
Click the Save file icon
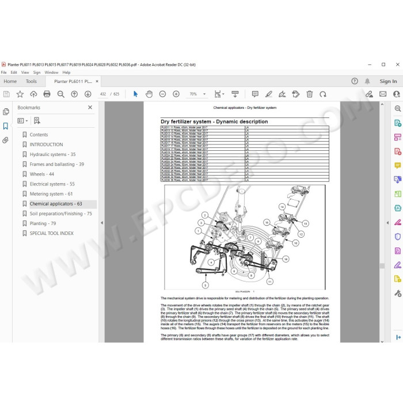[6, 94]
